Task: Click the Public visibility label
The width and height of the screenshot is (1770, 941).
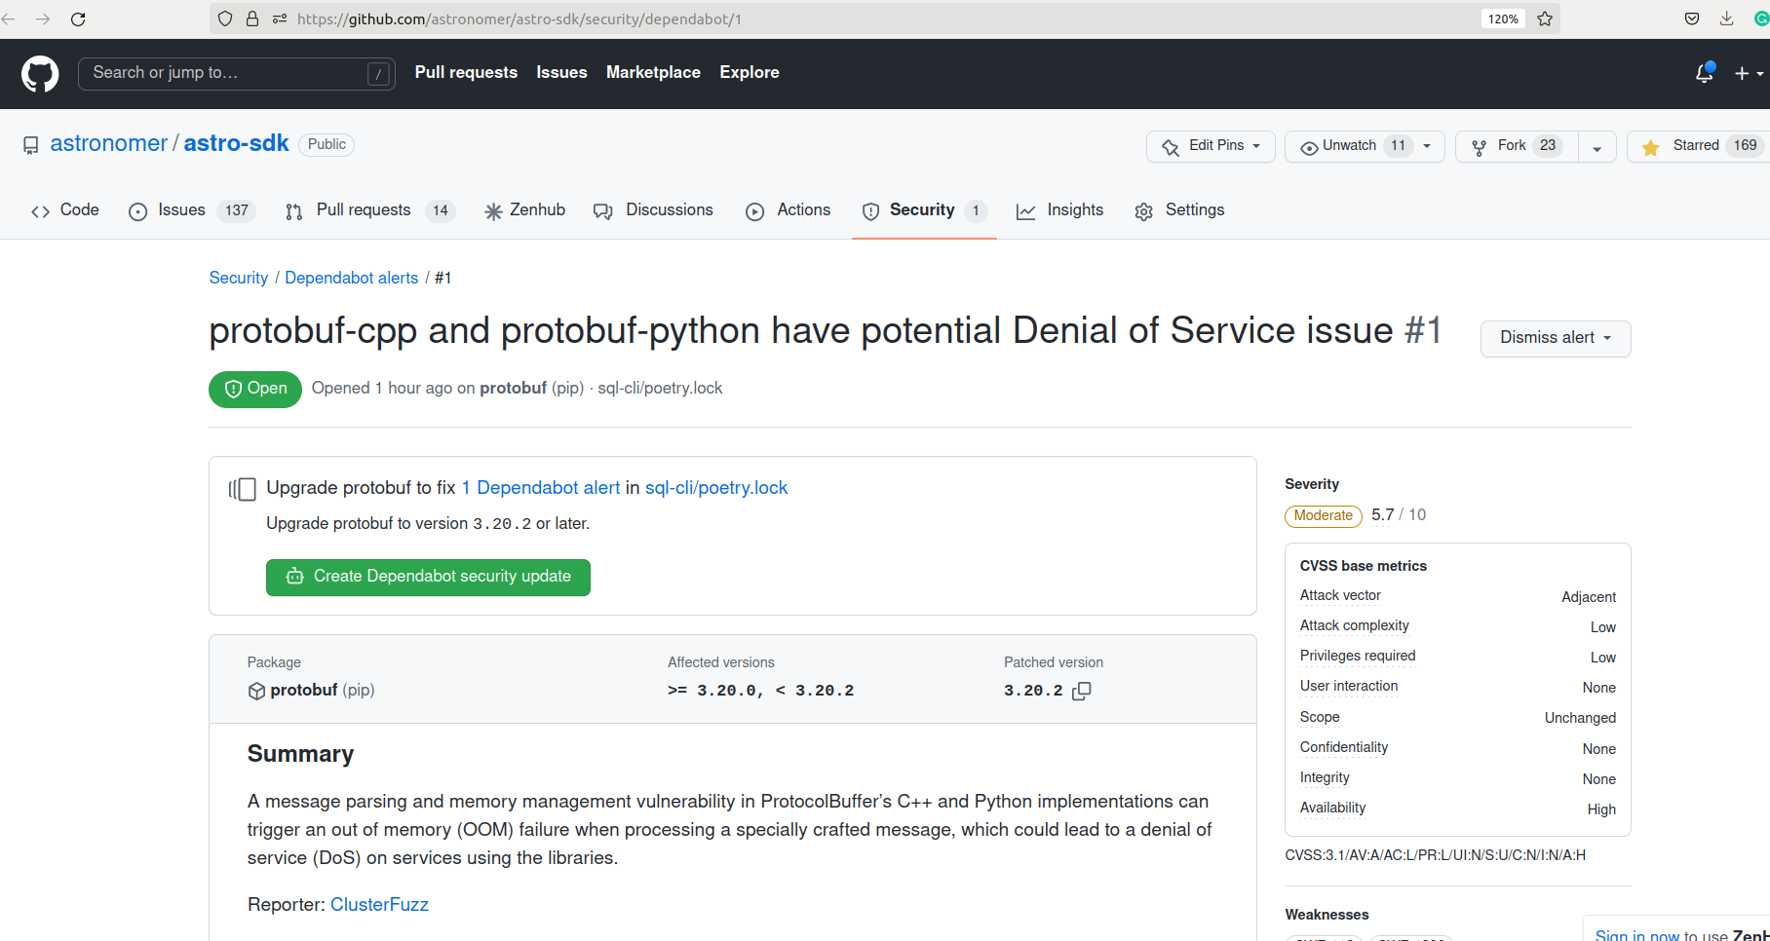Action: click(327, 144)
